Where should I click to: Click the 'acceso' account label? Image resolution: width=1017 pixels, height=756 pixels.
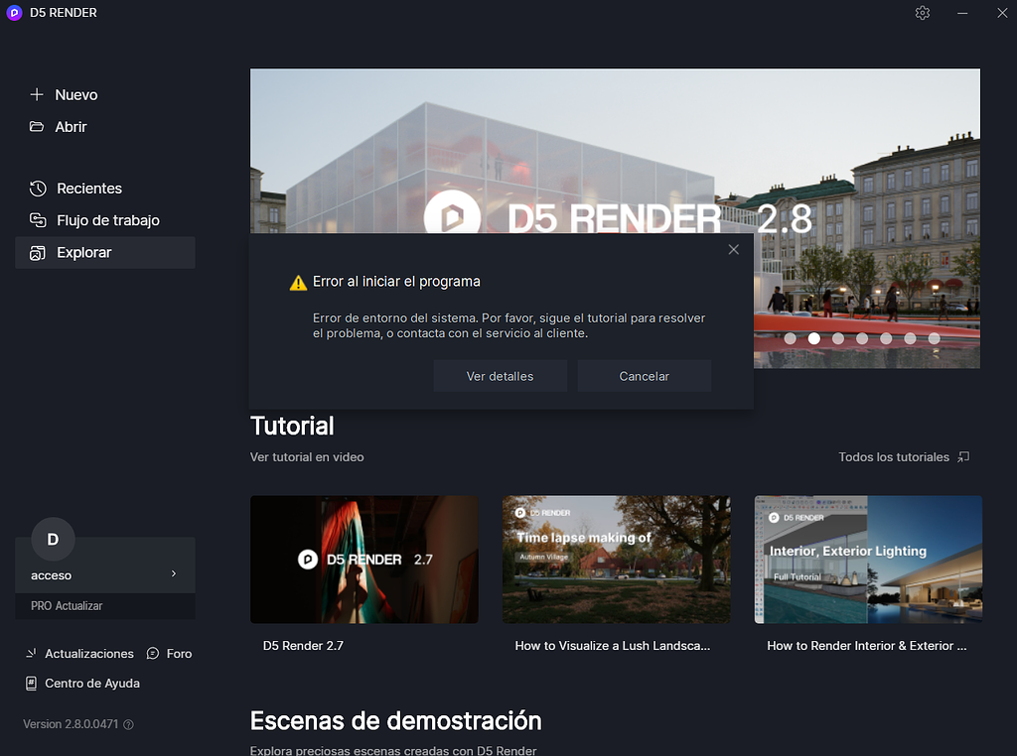click(x=52, y=575)
